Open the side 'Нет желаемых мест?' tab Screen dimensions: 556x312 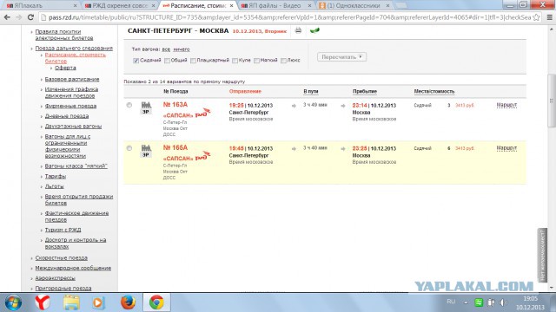[542, 255]
